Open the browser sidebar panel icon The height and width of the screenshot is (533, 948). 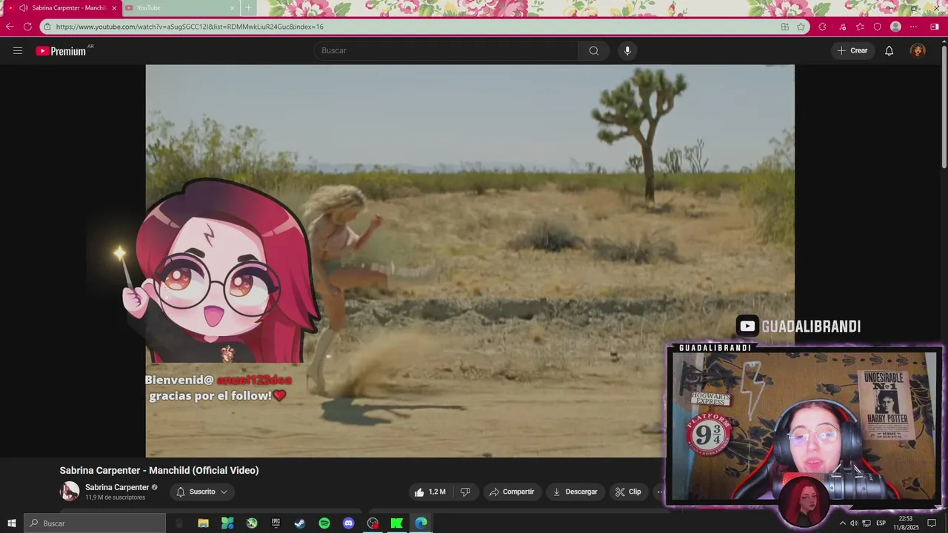935,27
